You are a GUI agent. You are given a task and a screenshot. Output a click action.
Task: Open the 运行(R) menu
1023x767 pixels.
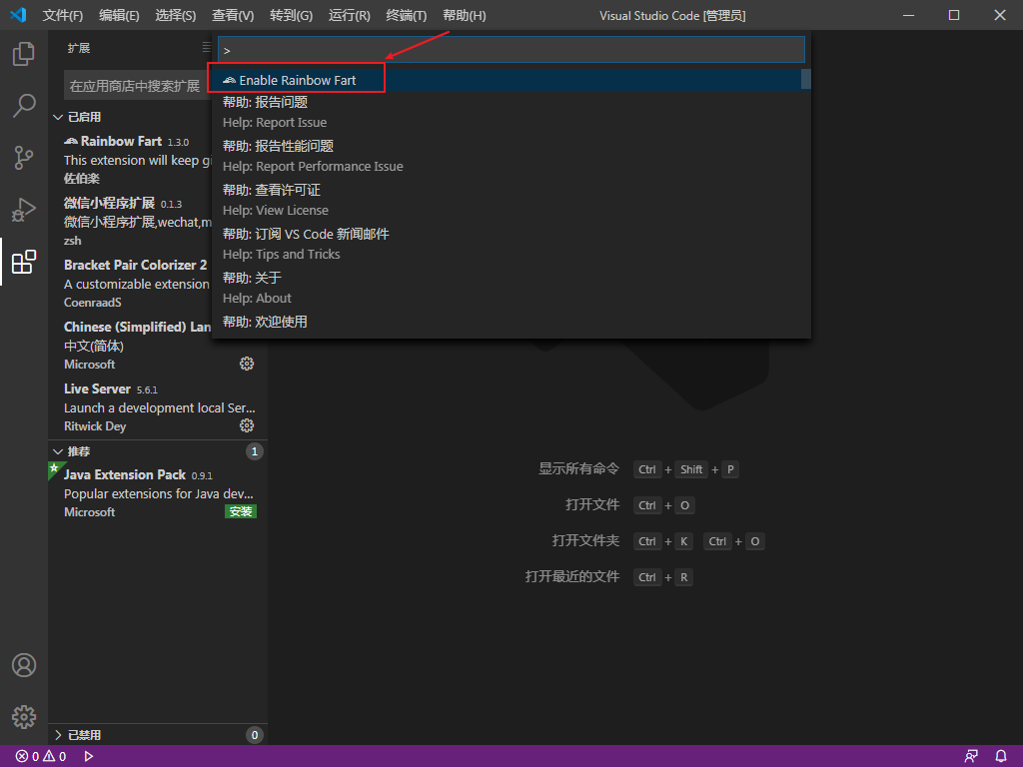coord(349,15)
